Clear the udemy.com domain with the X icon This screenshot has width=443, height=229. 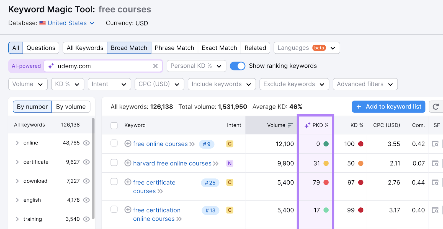coord(155,66)
